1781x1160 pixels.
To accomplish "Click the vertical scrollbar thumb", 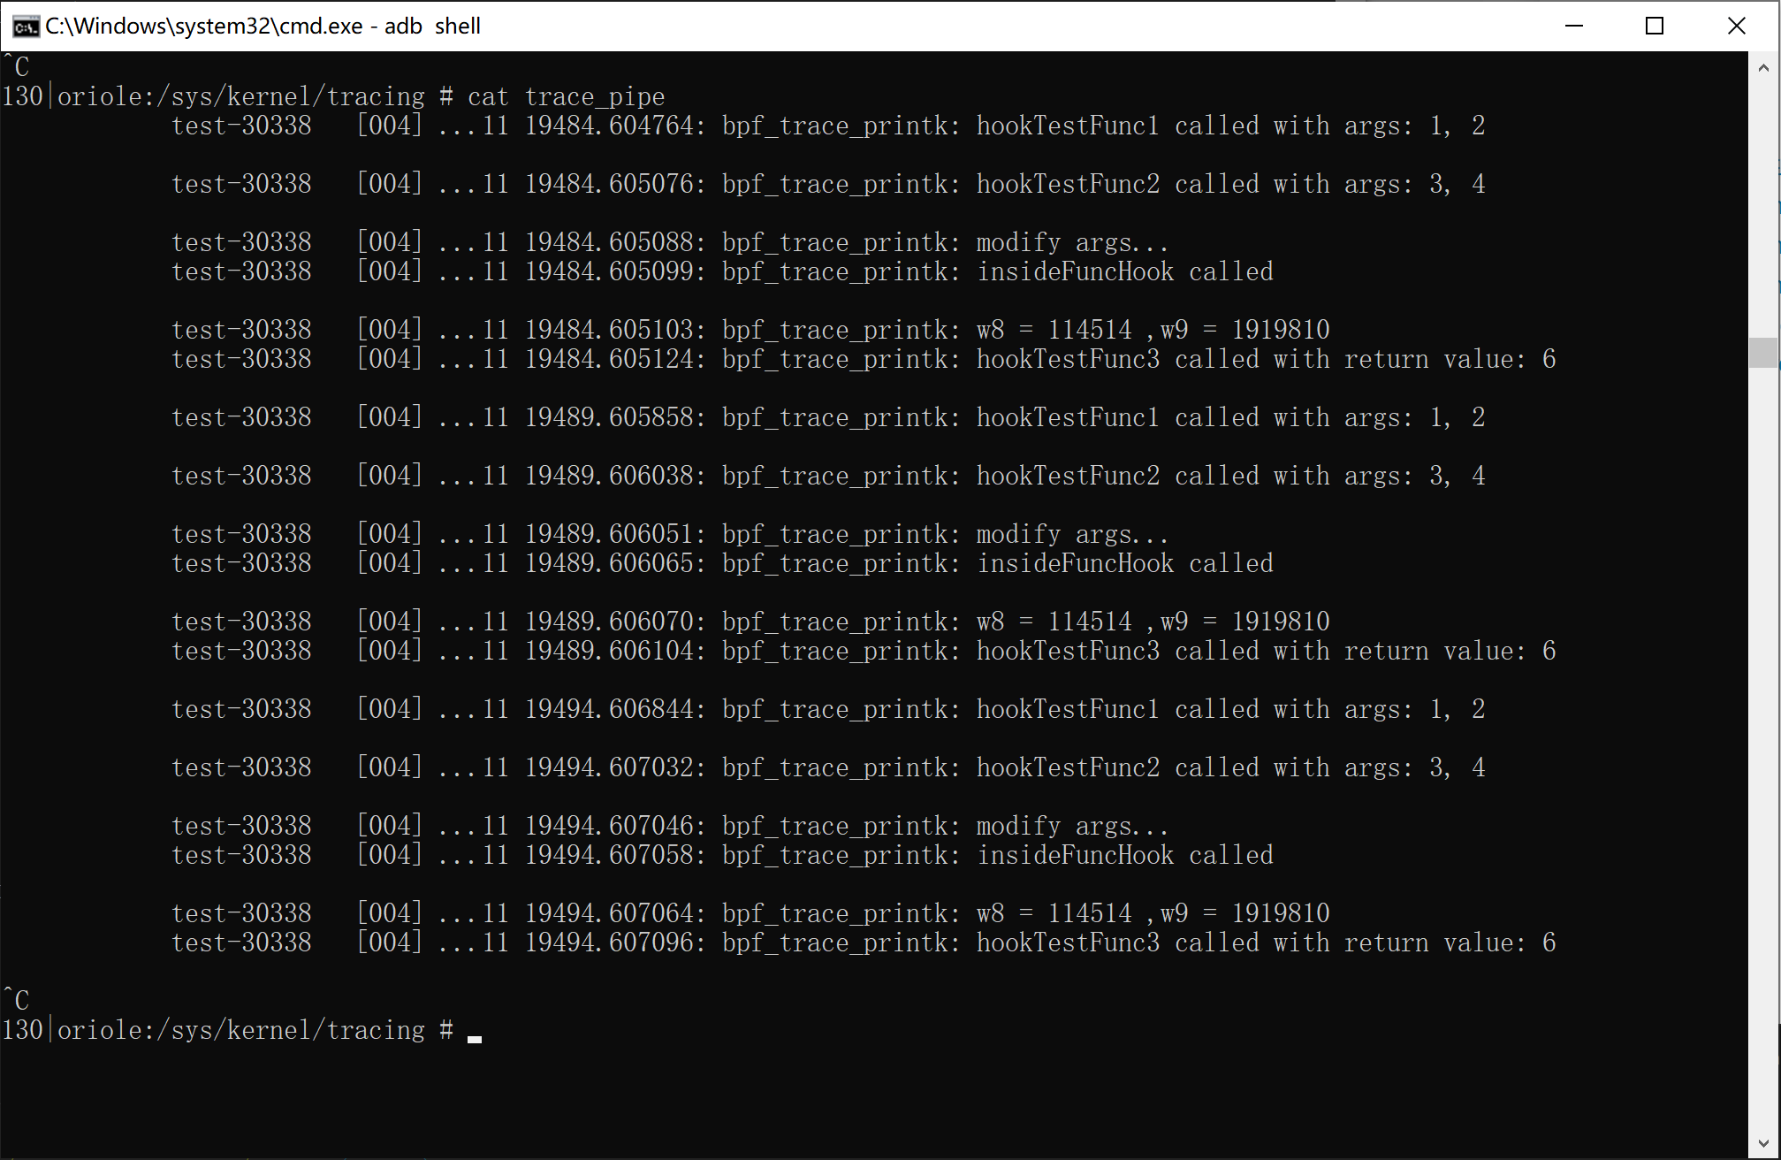I will point(1763,352).
